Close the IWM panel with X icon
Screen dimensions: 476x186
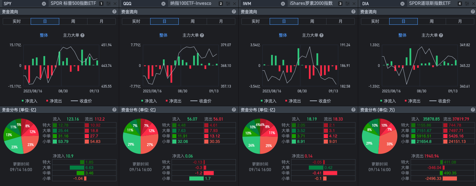[x=354, y=4]
